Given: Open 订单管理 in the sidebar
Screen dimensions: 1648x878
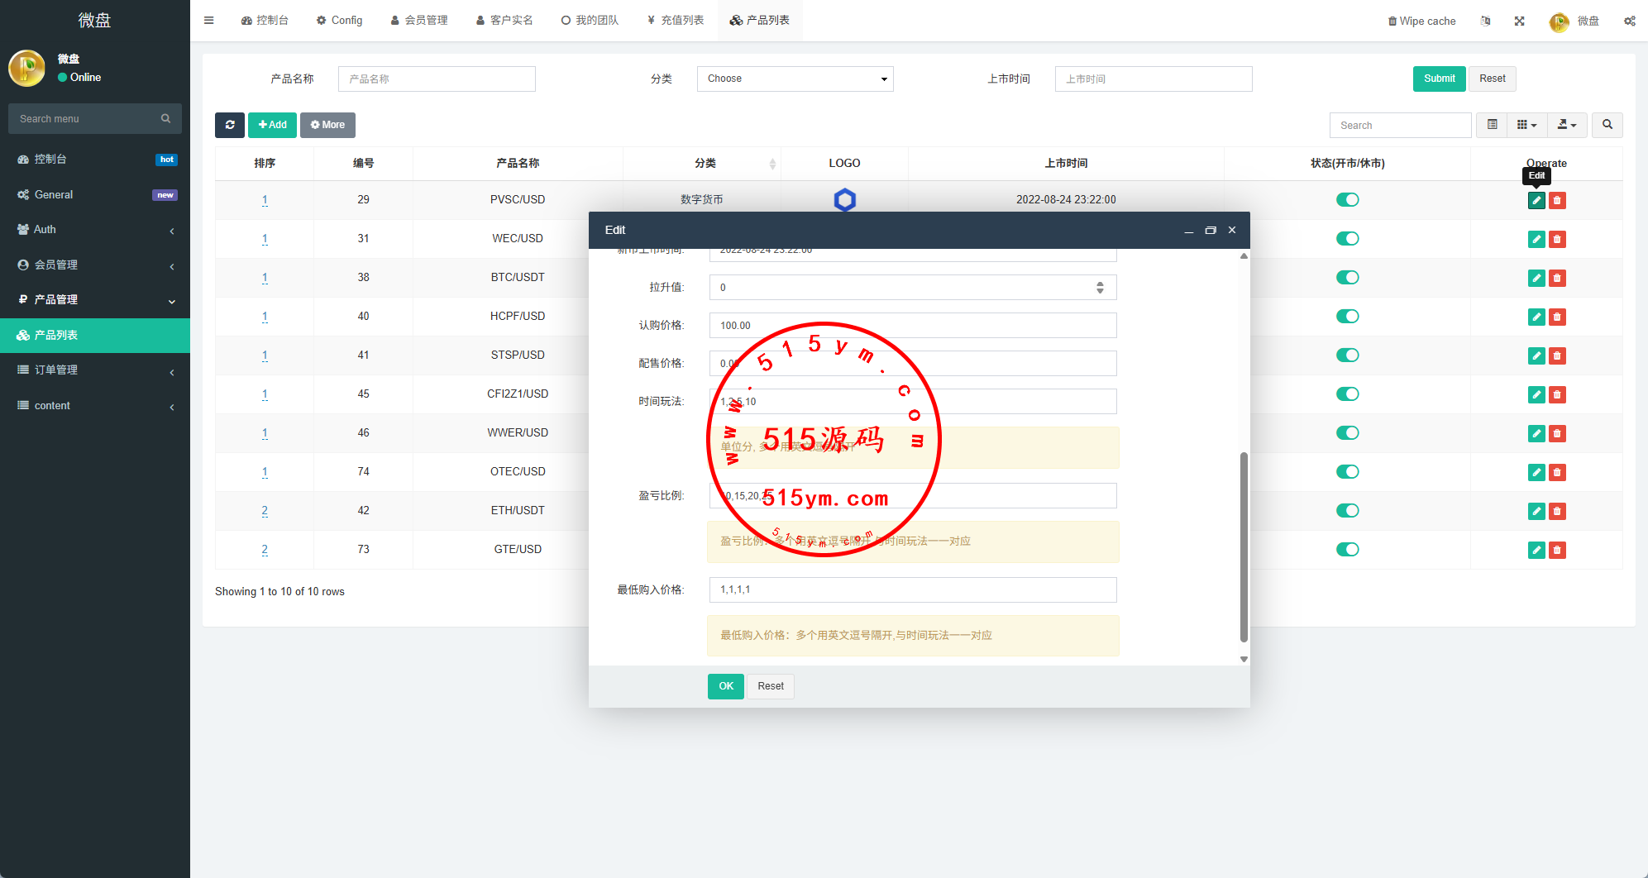Looking at the screenshot, I should [95, 370].
